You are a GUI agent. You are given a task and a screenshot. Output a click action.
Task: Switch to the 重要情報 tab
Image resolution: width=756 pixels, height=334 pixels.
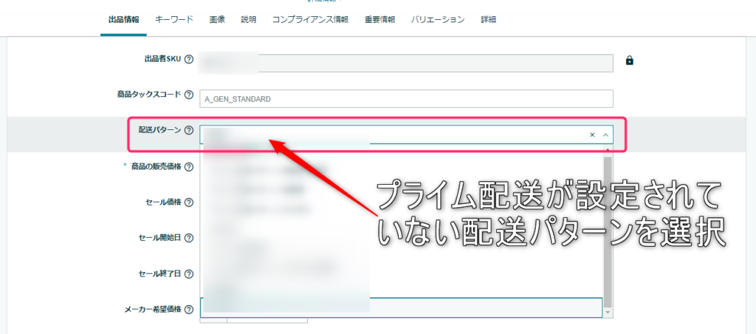pos(380,20)
